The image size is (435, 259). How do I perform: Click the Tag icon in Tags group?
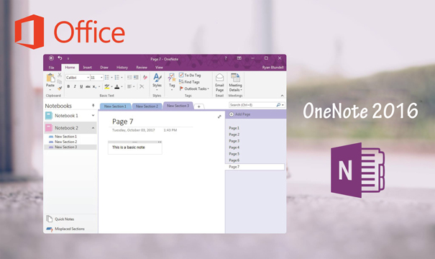click(172, 78)
